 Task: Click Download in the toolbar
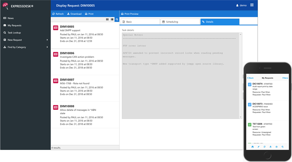(x=74, y=14)
